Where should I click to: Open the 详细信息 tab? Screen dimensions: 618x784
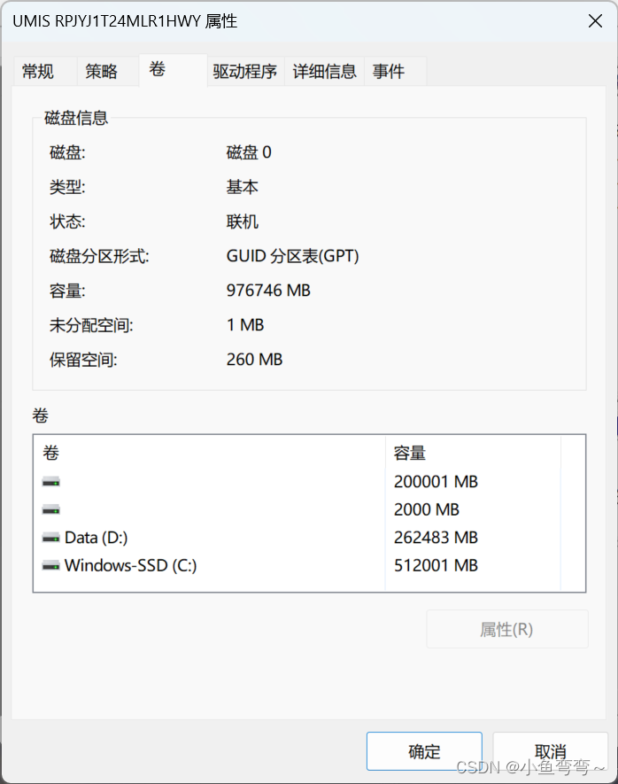pos(325,72)
